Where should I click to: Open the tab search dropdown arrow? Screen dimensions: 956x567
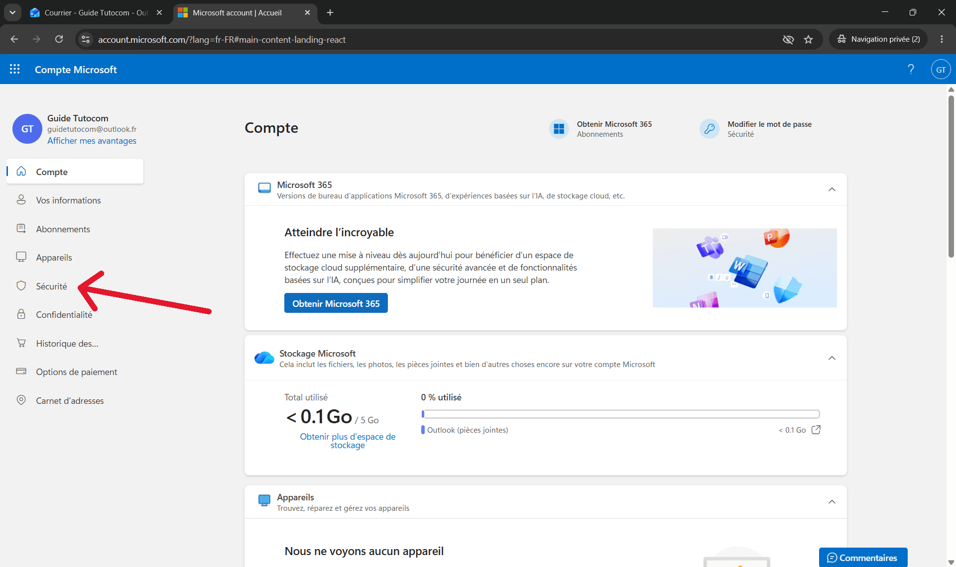point(12,12)
